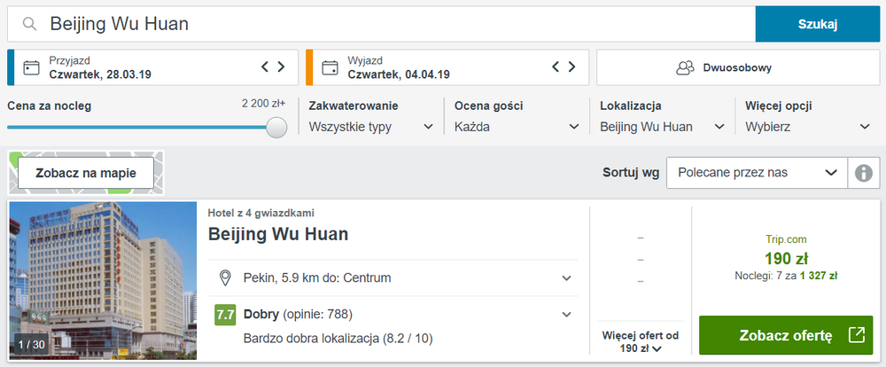
Task: Click the 1 / 30 photo counter
Action: coord(32,344)
